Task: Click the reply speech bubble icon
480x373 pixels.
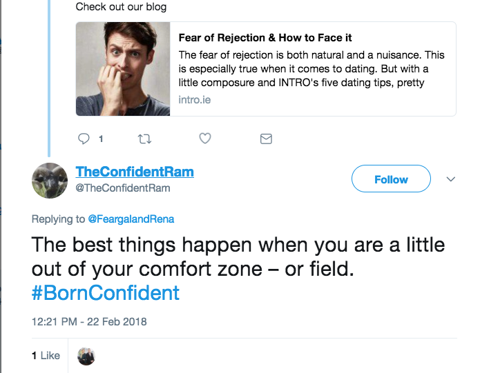Action: coord(84,139)
